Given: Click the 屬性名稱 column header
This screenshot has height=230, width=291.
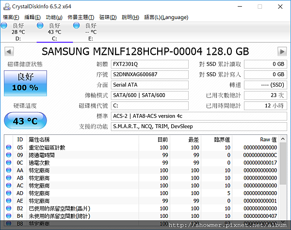Looking at the screenshot, I should click(x=83, y=139).
